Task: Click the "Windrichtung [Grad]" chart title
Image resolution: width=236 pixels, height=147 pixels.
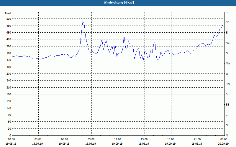Action: click(119, 3)
